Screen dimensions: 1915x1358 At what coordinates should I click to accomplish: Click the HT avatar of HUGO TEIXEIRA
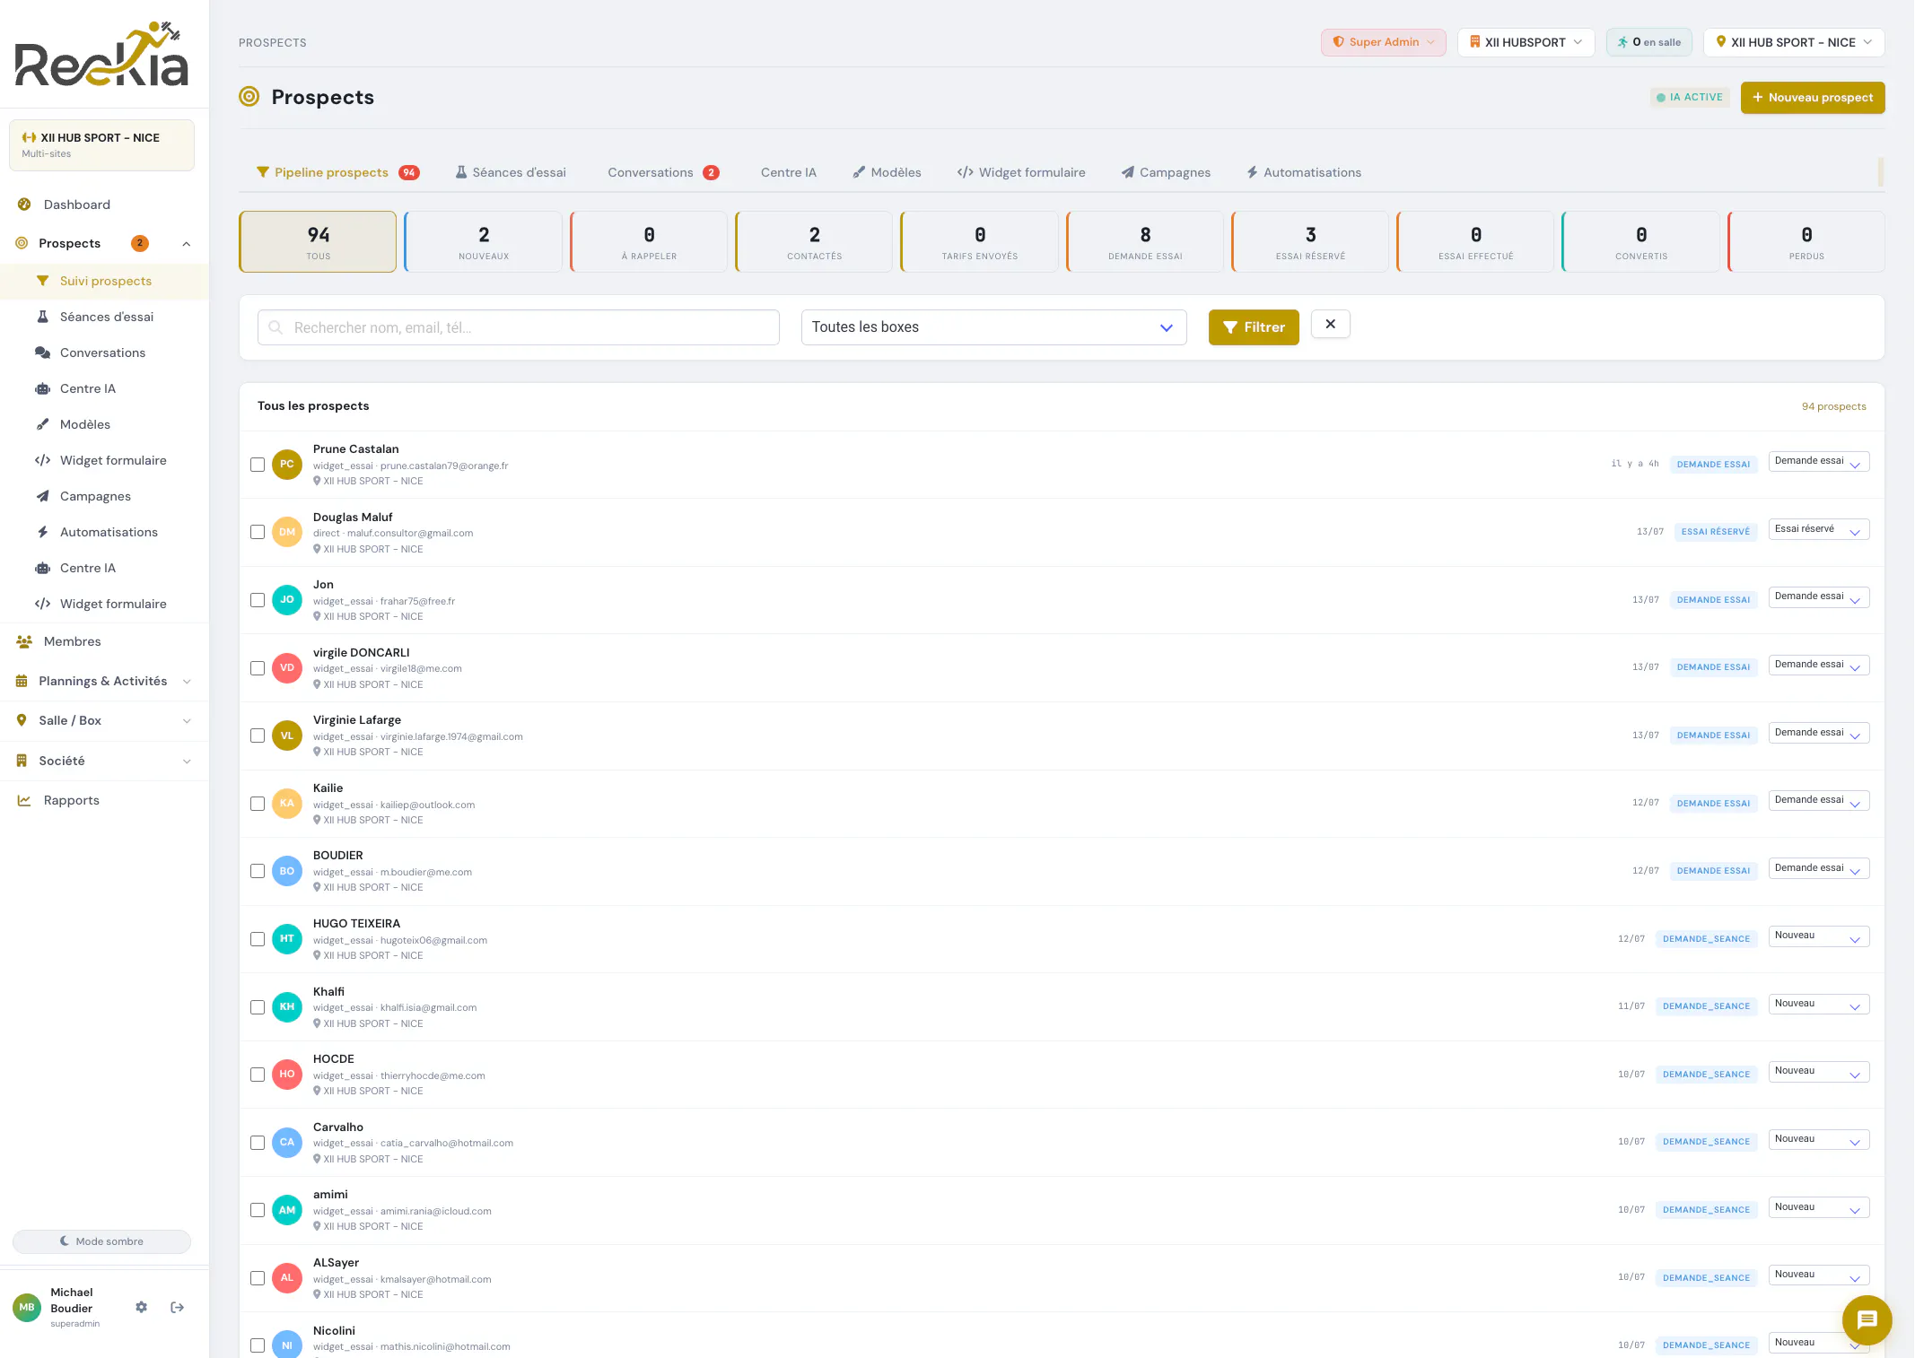pyautogui.click(x=287, y=938)
